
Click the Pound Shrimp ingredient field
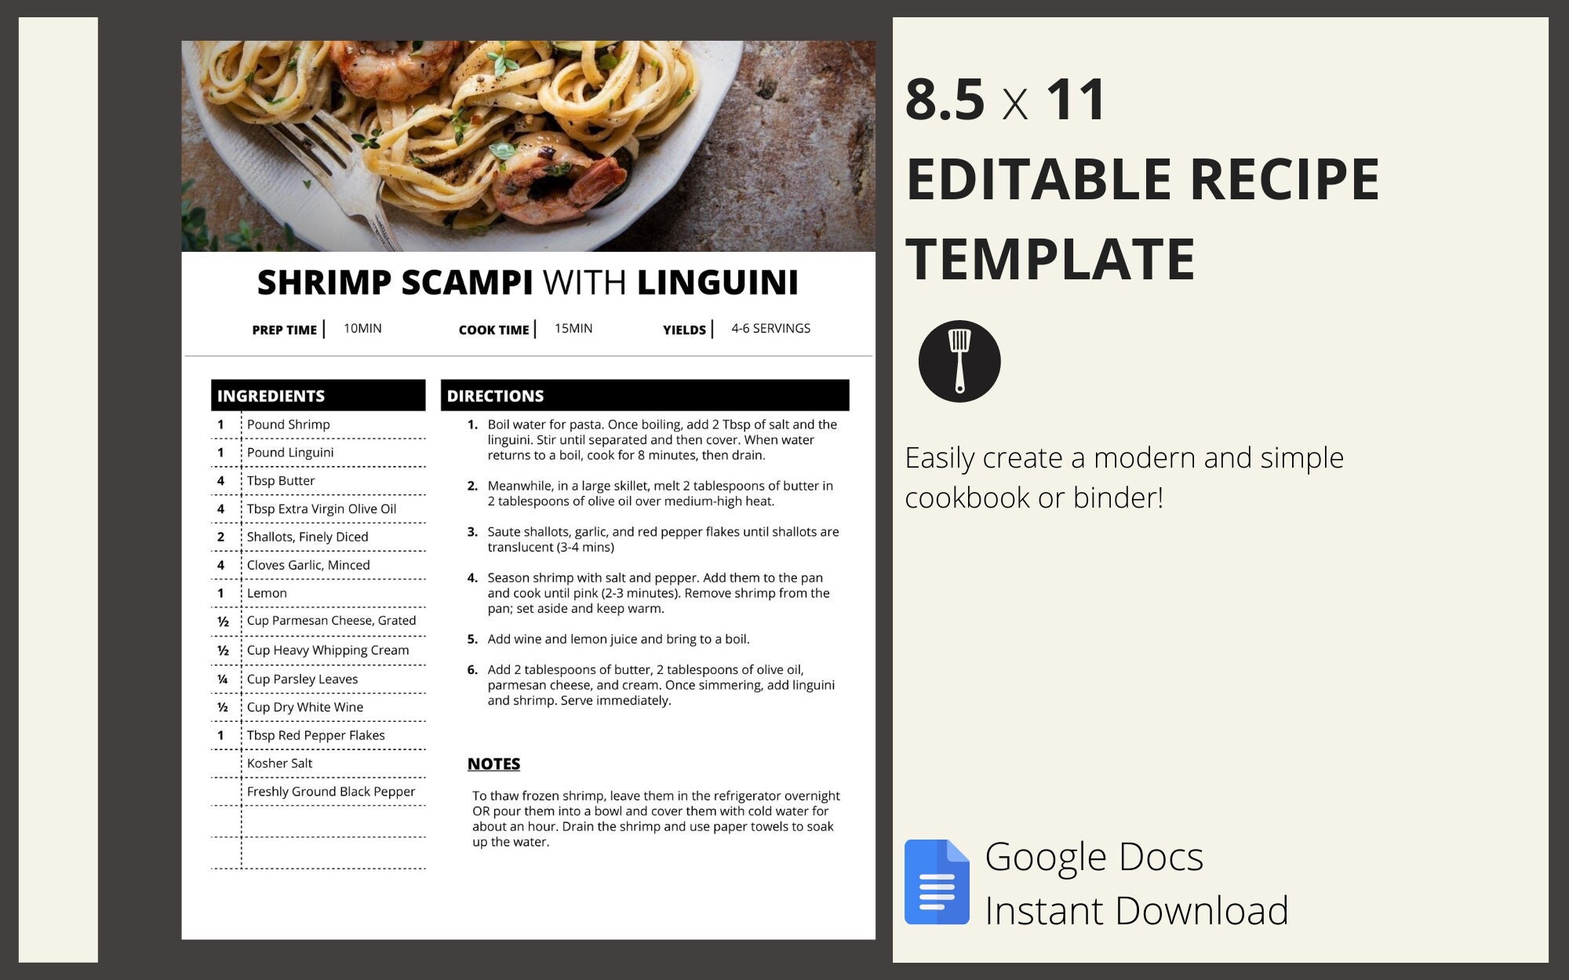pyautogui.click(x=286, y=422)
